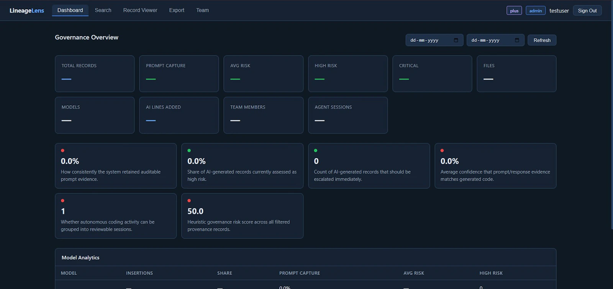Sign out of the account
The image size is (613, 289).
587,11
